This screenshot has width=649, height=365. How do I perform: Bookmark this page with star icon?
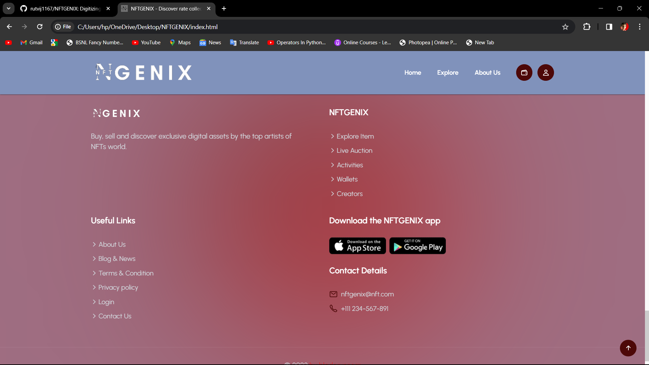tap(565, 27)
